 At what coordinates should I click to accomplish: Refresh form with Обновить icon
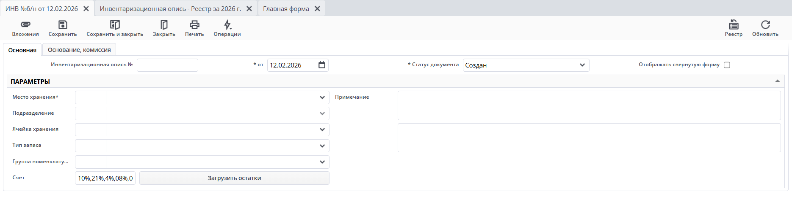(765, 25)
